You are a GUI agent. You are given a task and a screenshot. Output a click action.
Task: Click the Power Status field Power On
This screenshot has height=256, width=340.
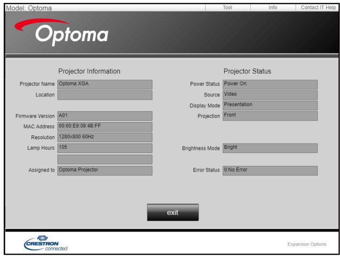(270, 84)
